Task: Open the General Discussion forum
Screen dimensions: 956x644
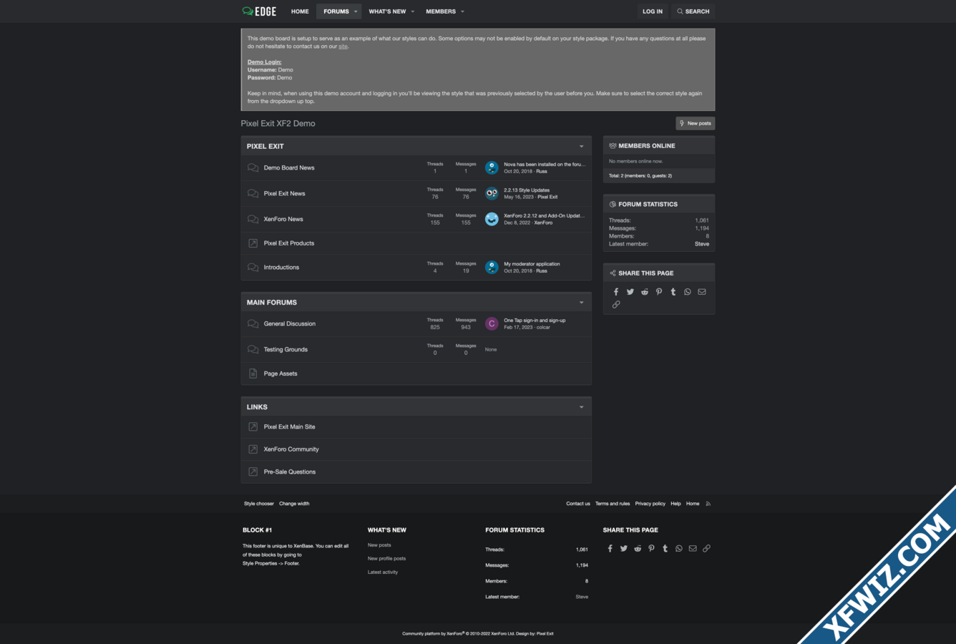Action: [x=289, y=323]
